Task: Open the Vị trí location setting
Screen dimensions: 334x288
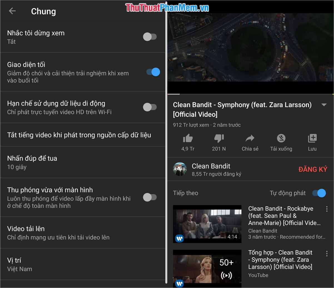Action: [83, 264]
